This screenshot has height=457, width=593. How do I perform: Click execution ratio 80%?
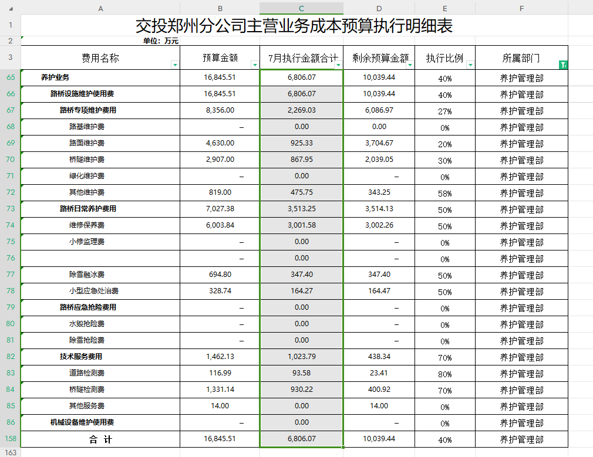click(445, 373)
